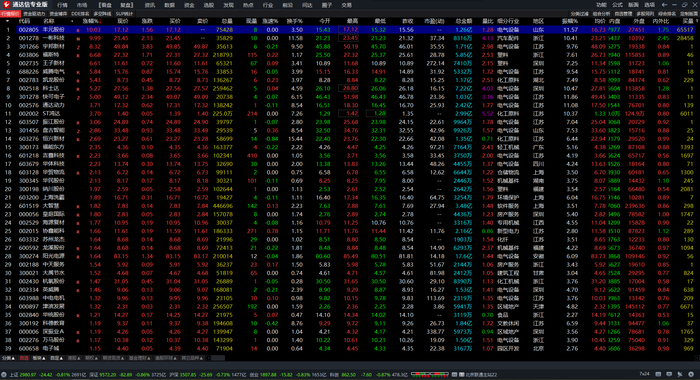The image size is (700, 380).
Task: Sort by the 换手% column header
Action: [295, 21]
